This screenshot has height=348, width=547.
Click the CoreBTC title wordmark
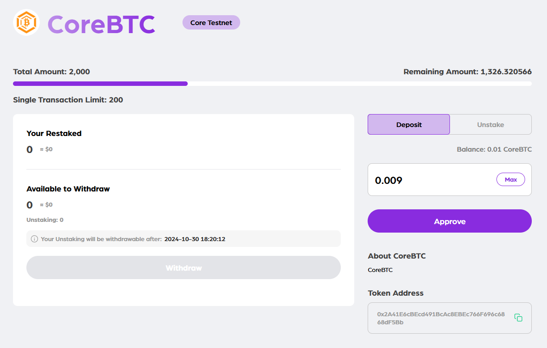pos(102,24)
